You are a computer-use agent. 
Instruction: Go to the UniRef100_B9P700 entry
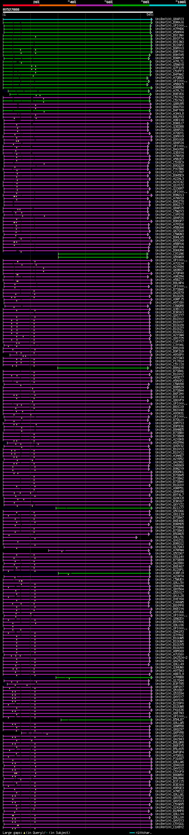[170, 52]
